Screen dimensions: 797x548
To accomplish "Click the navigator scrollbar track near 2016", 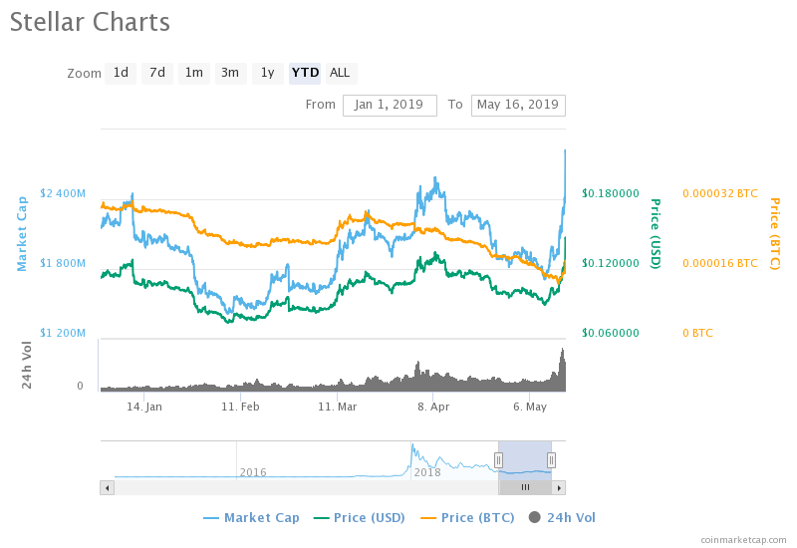I will (253, 488).
